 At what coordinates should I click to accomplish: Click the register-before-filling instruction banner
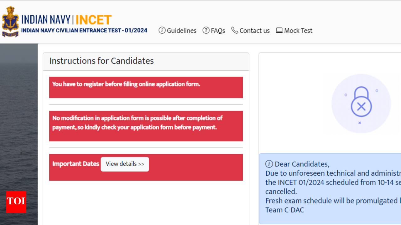pyautogui.click(x=146, y=87)
